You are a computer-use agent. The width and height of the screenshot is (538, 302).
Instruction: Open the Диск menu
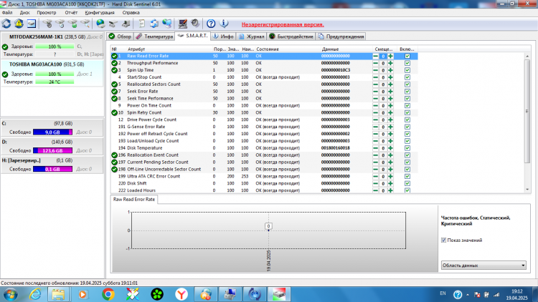24,13
